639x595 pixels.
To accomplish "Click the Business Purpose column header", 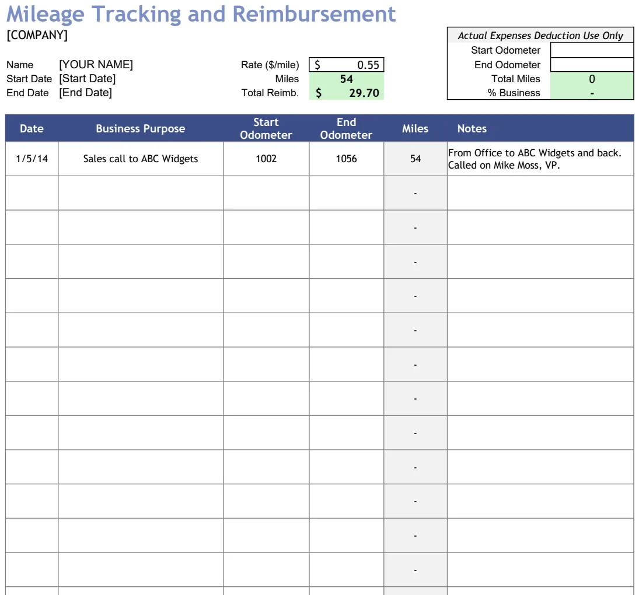I will point(141,129).
